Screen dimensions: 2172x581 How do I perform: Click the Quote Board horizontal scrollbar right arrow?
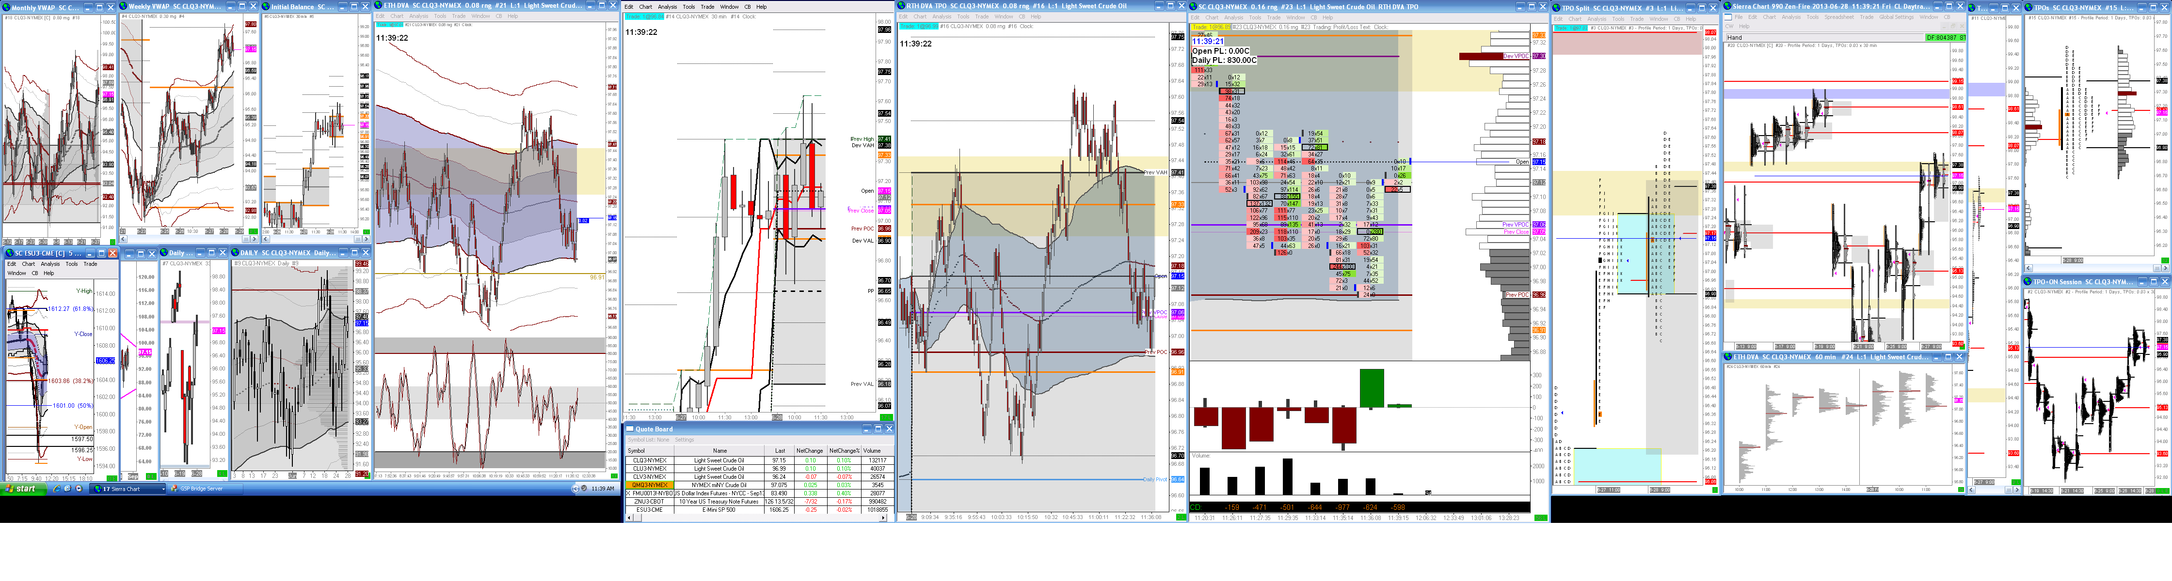pos(884,518)
